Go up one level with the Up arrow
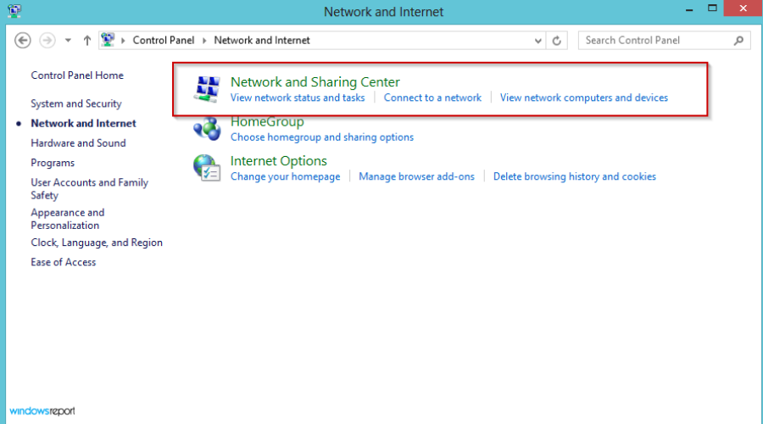 pyautogui.click(x=87, y=41)
